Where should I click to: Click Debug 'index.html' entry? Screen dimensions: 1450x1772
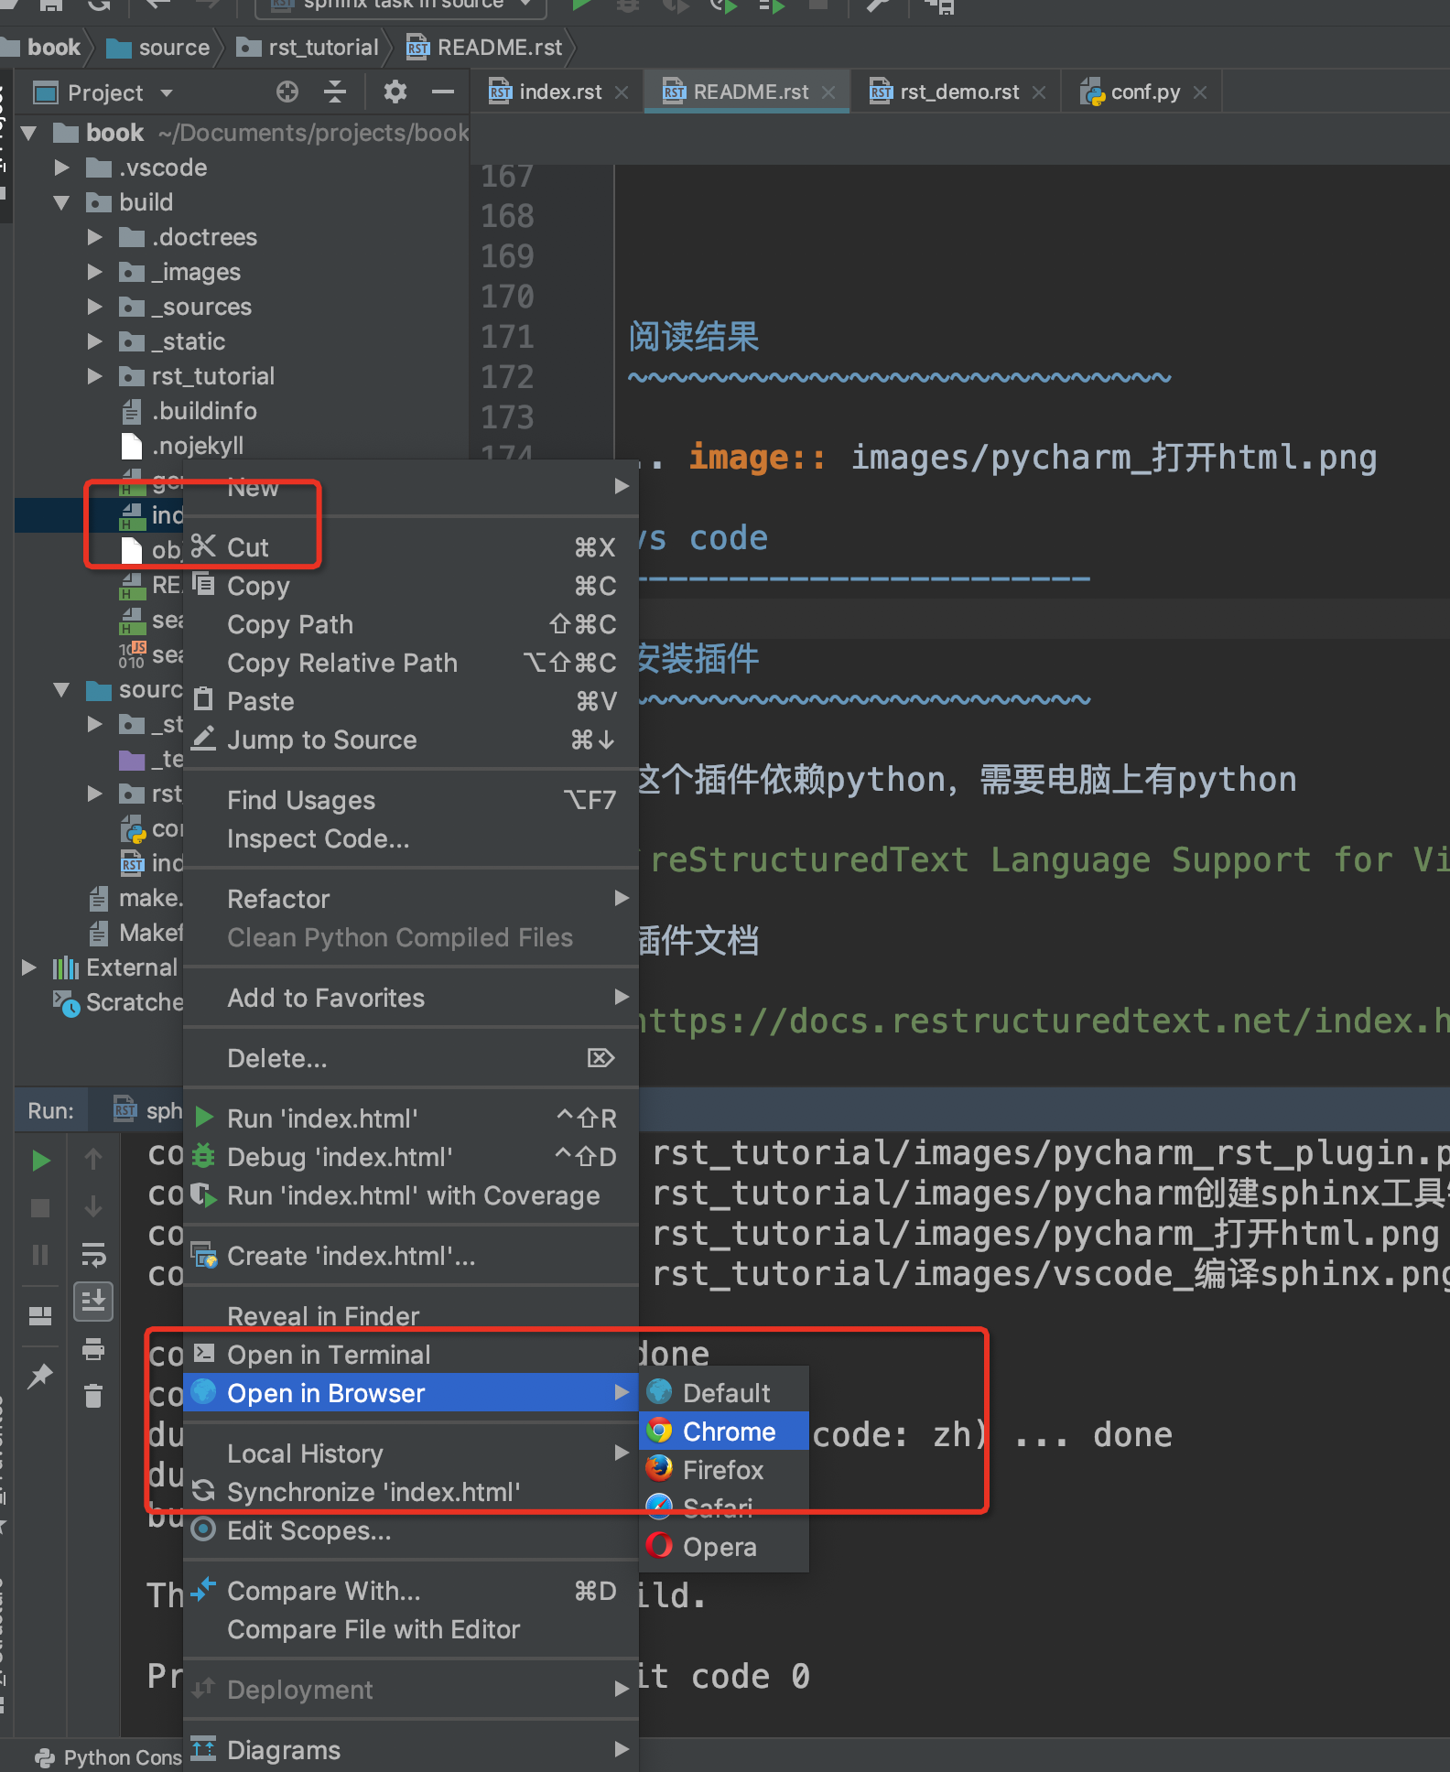(410, 1157)
